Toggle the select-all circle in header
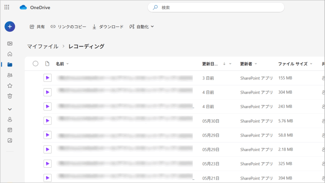 pos(36,64)
